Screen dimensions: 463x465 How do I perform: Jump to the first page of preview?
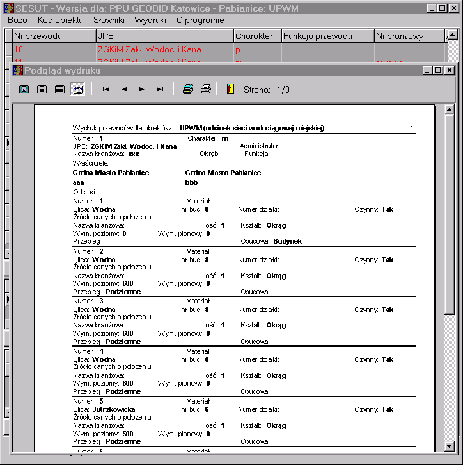coord(106,90)
